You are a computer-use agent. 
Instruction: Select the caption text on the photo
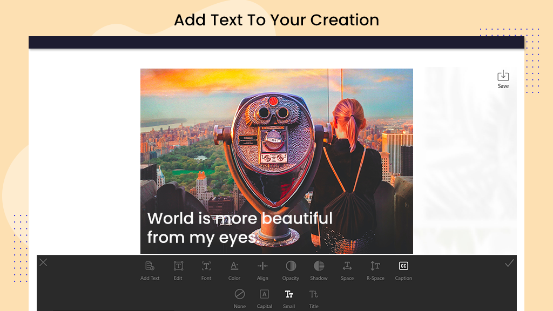[240, 228]
